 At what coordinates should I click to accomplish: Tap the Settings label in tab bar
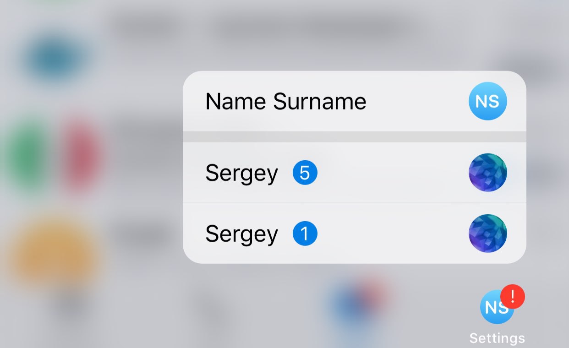pos(497,338)
